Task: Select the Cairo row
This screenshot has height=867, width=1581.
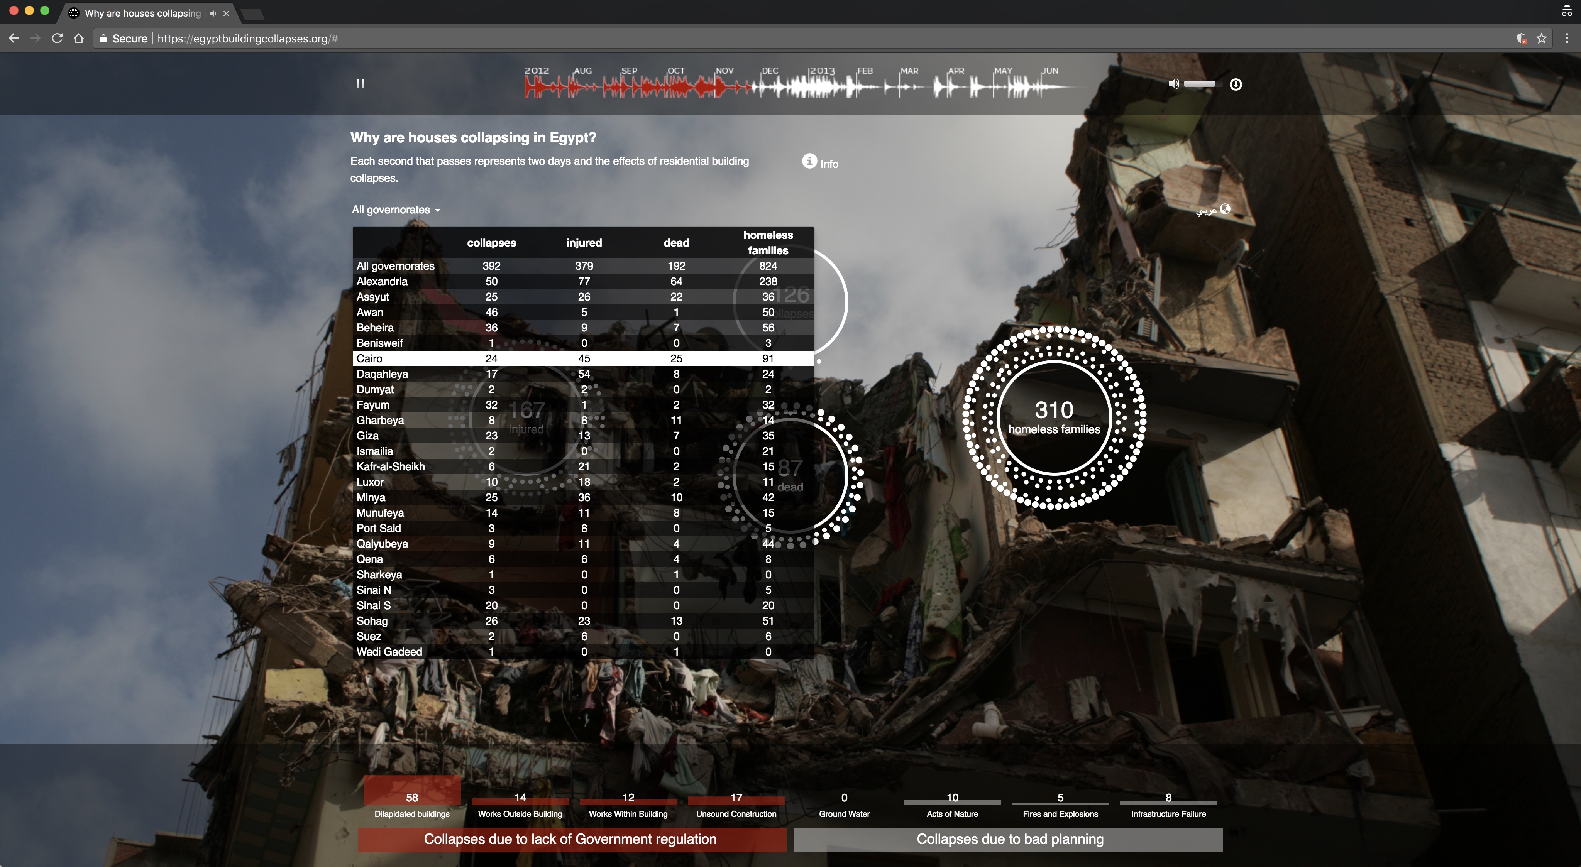Action: [x=583, y=358]
